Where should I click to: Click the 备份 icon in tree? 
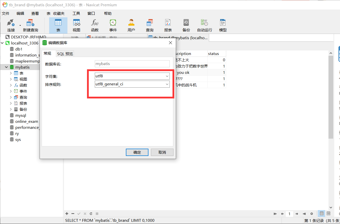[16, 109]
